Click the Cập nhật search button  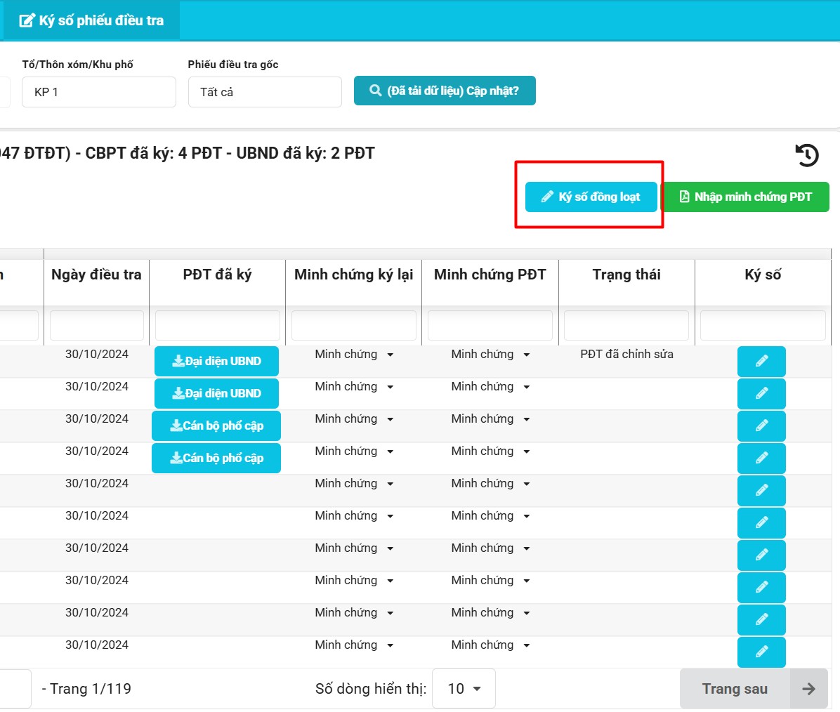tap(445, 91)
